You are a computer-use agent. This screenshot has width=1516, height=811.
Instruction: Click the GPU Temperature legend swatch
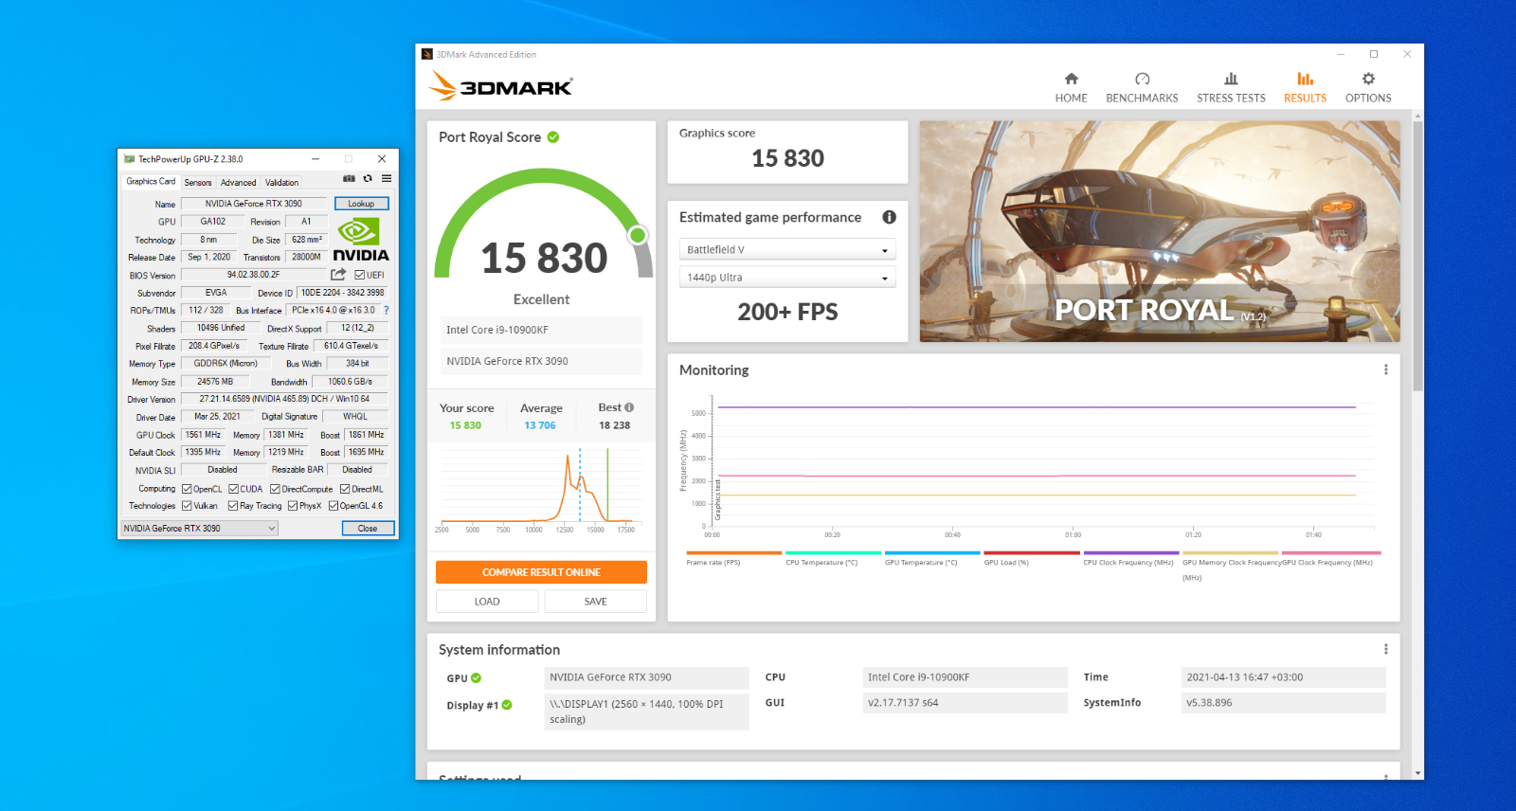click(x=932, y=552)
